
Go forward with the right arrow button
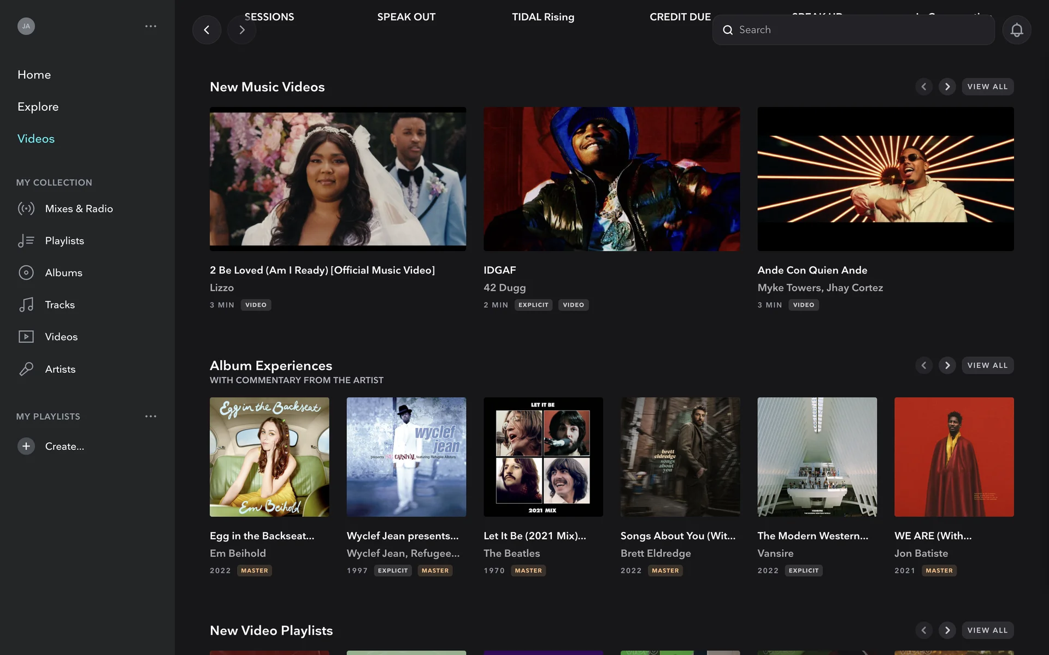pyautogui.click(x=242, y=30)
